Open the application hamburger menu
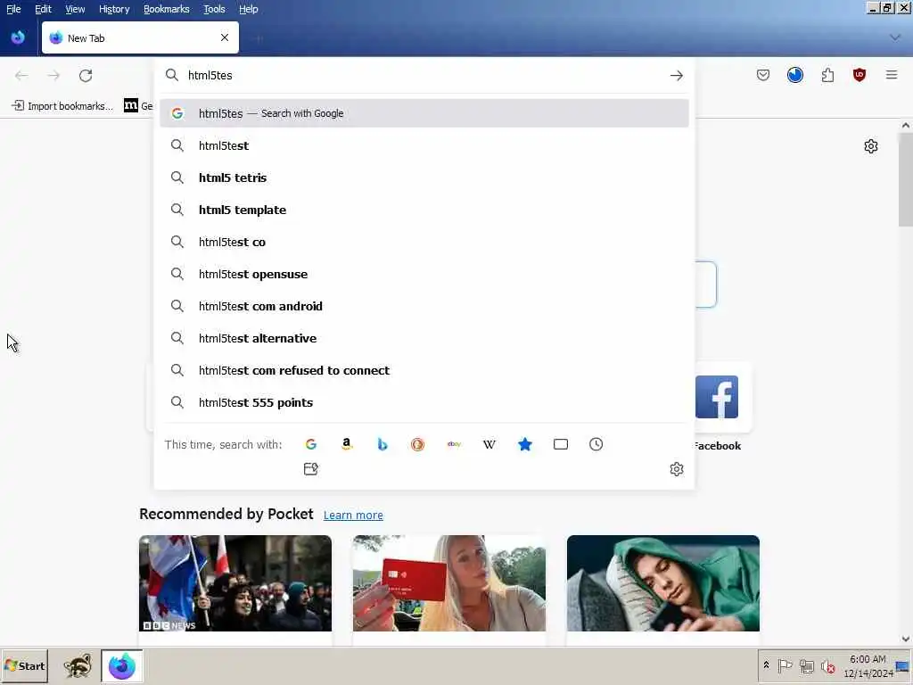 pyautogui.click(x=892, y=75)
